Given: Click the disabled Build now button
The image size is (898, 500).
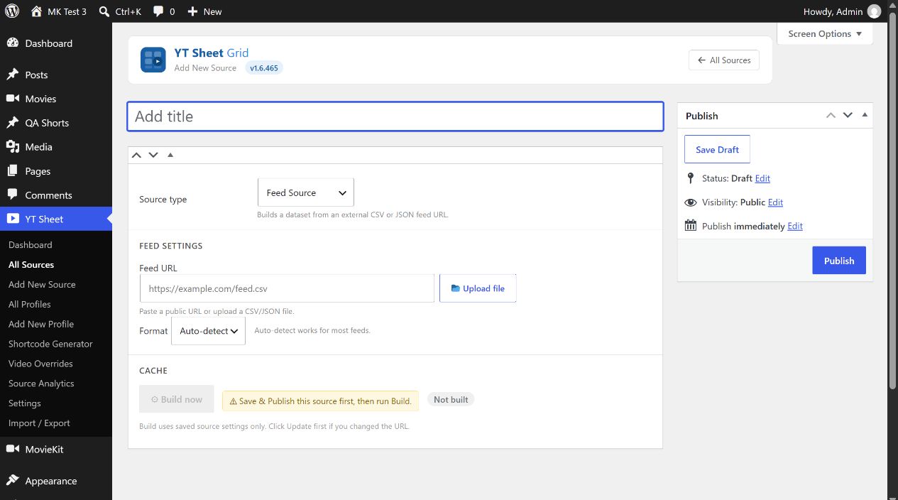Looking at the screenshot, I should (176, 400).
